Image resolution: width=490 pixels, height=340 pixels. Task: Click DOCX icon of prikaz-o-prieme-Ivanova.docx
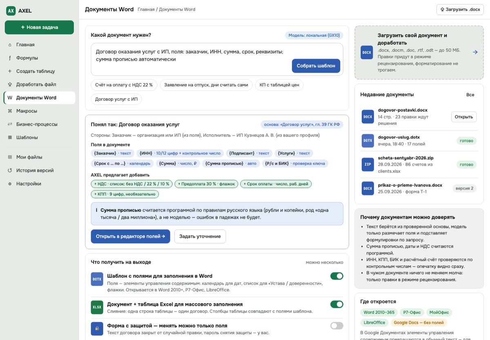pyautogui.click(x=368, y=188)
